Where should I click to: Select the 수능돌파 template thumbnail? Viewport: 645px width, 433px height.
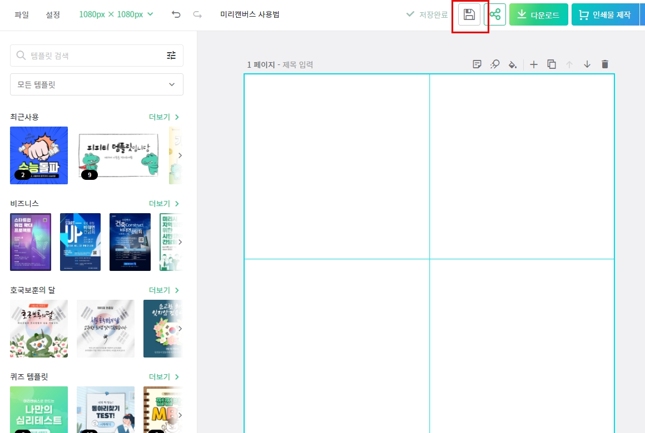(x=38, y=155)
